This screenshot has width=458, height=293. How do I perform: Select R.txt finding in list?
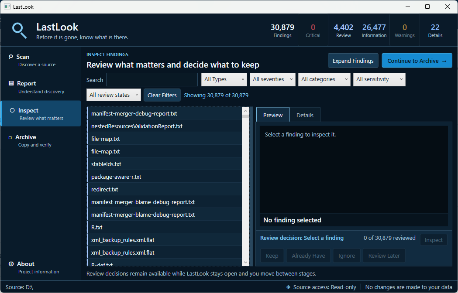[x=165, y=227]
